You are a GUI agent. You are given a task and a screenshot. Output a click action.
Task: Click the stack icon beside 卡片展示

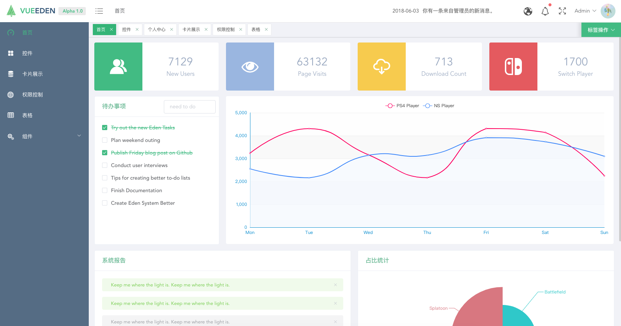click(11, 74)
